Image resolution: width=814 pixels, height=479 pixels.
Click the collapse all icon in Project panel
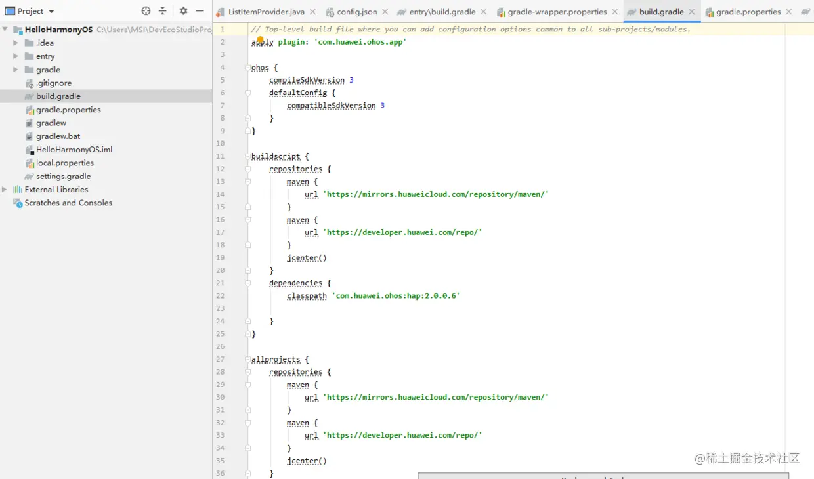point(163,11)
